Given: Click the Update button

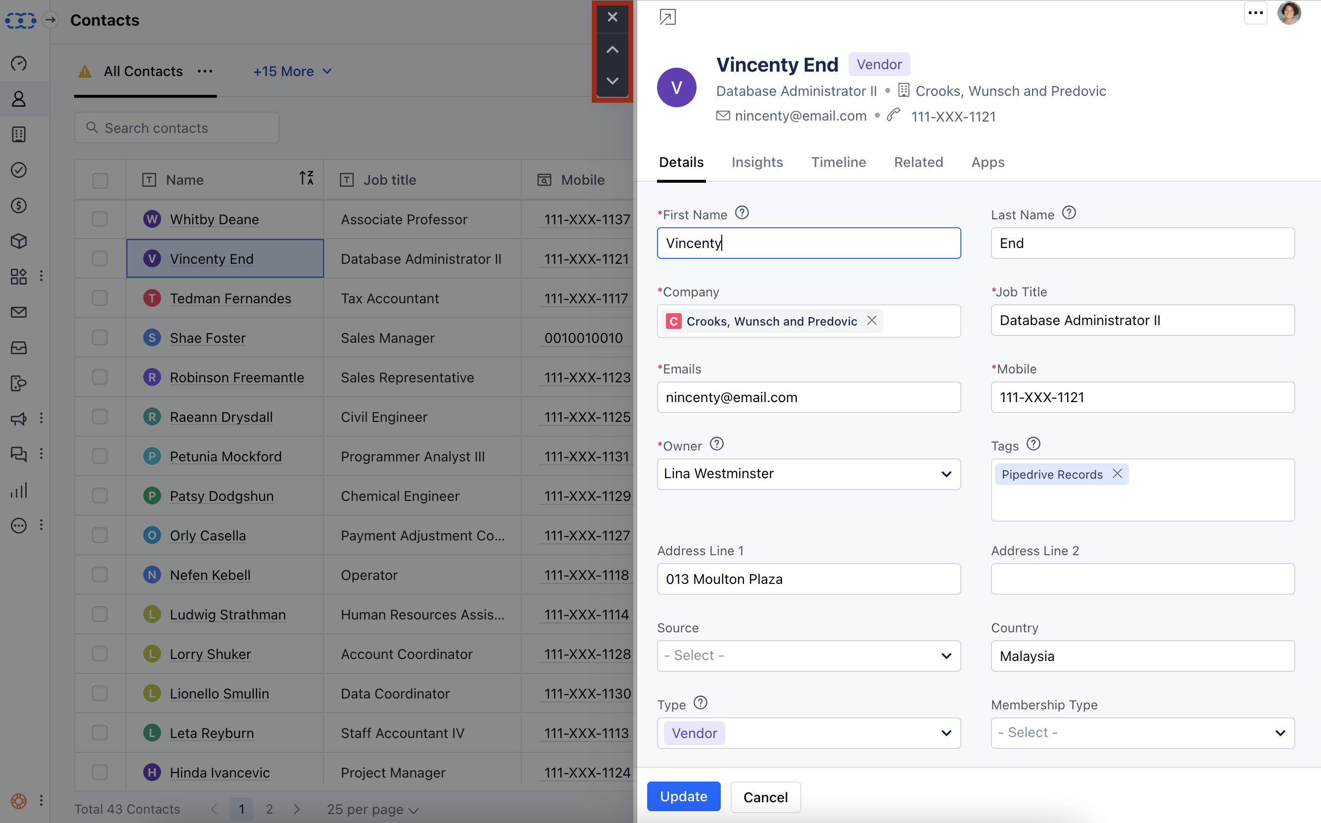Looking at the screenshot, I should point(683,796).
